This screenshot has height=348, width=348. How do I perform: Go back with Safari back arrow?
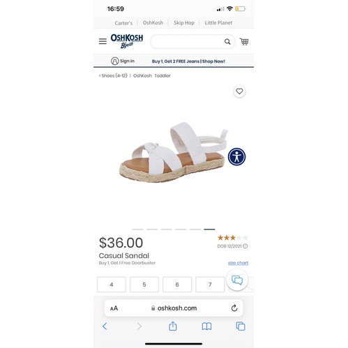click(x=105, y=326)
